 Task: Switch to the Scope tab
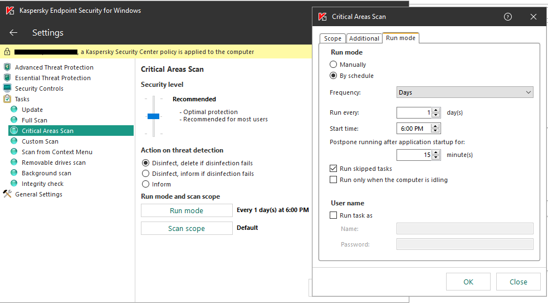tap(332, 38)
